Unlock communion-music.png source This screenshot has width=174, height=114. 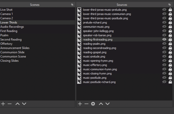click(170, 27)
